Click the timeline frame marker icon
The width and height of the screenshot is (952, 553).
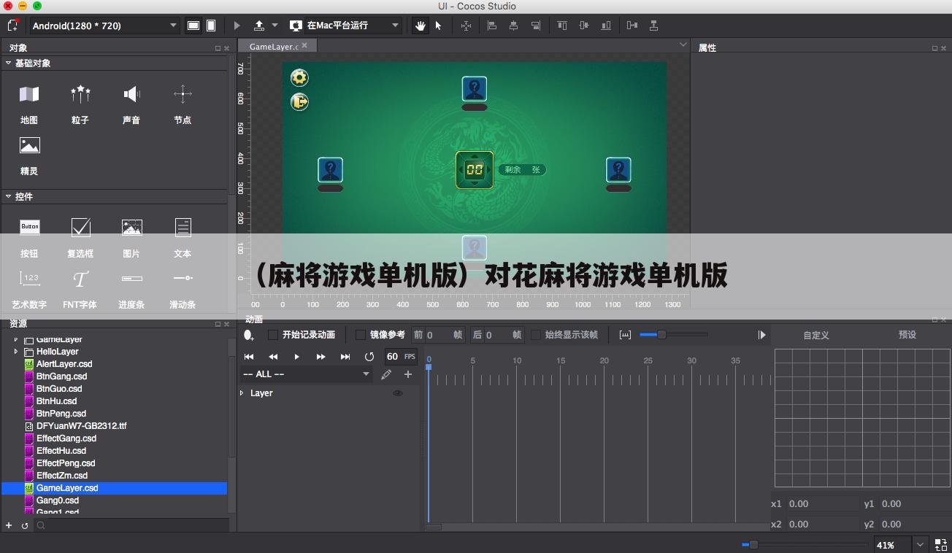coord(625,335)
